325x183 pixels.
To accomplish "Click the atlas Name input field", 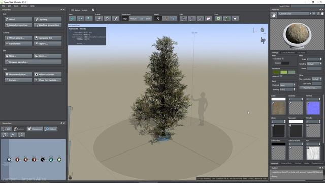I will pos(314,68).
